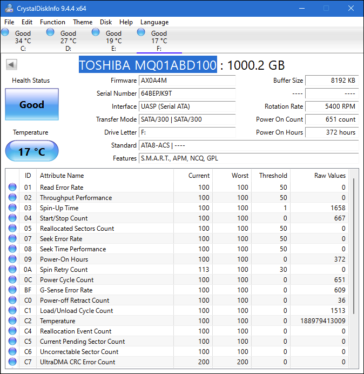
Task: Click status orb for Power Cycle Count
Action: 12,279
